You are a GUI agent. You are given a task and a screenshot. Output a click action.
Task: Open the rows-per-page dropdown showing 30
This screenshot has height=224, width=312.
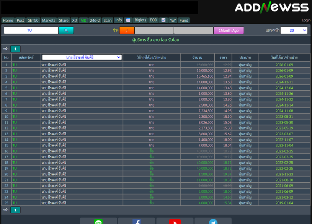pyautogui.click(x=294, y=30)
